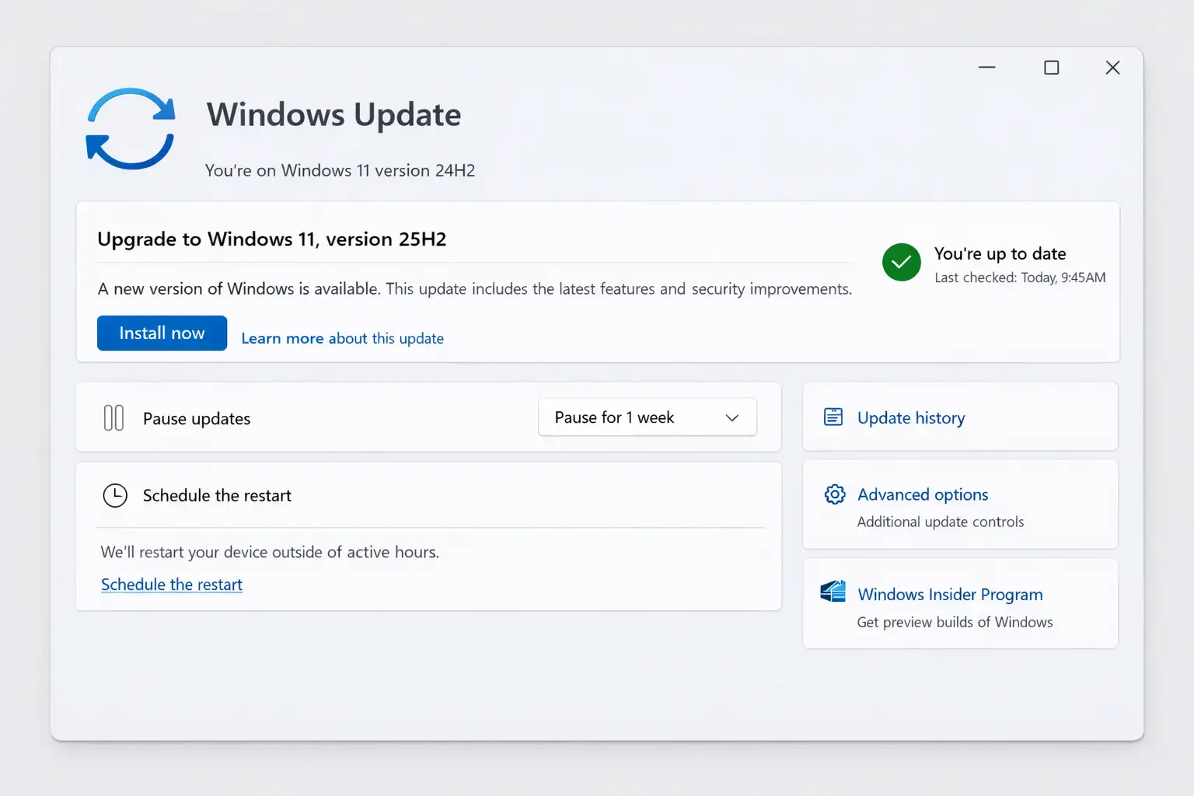Viewport: 1194px width, 796px height.
Task: Minimize the Windows Update window
Action: pos(986,68)
